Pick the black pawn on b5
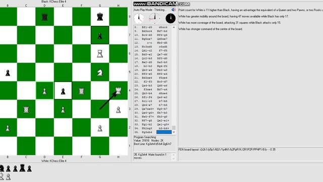The height and width of the screenshot is (182, 323). [x=8, y=72]
